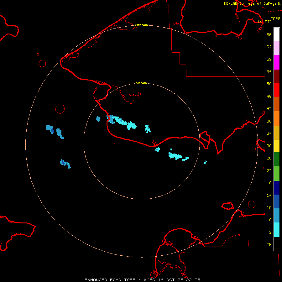Click the 34 legend value
Image resolution: width=282 pixels, height=282 pixels.
269,133
